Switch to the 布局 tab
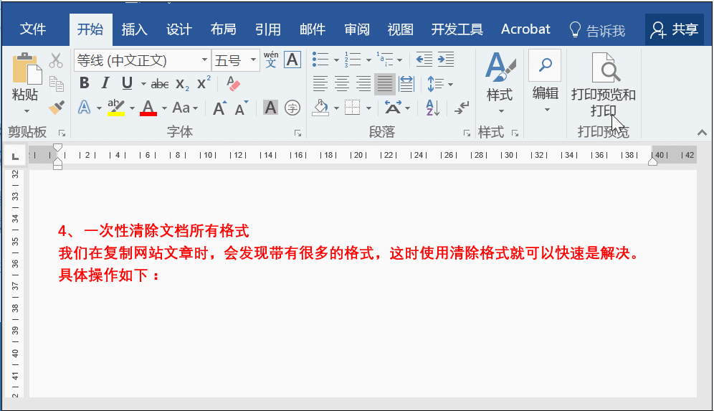714x411 pixels. pyautogui.click(x=223, y=29)
